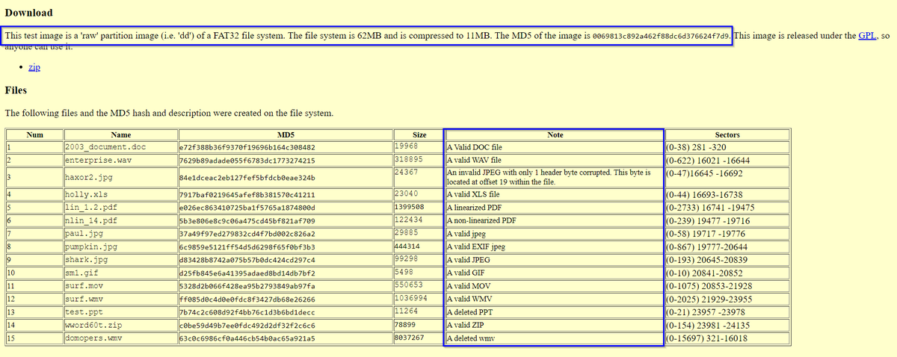
Task: Download the zip file link
Action: 34,67
